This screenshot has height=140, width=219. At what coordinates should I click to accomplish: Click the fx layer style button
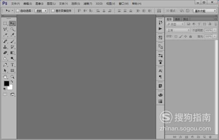coord(181,137)
